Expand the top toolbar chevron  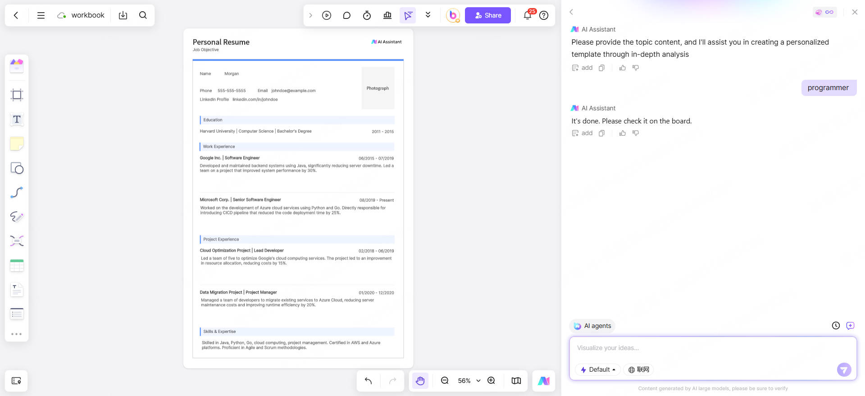tap(310, 15)
